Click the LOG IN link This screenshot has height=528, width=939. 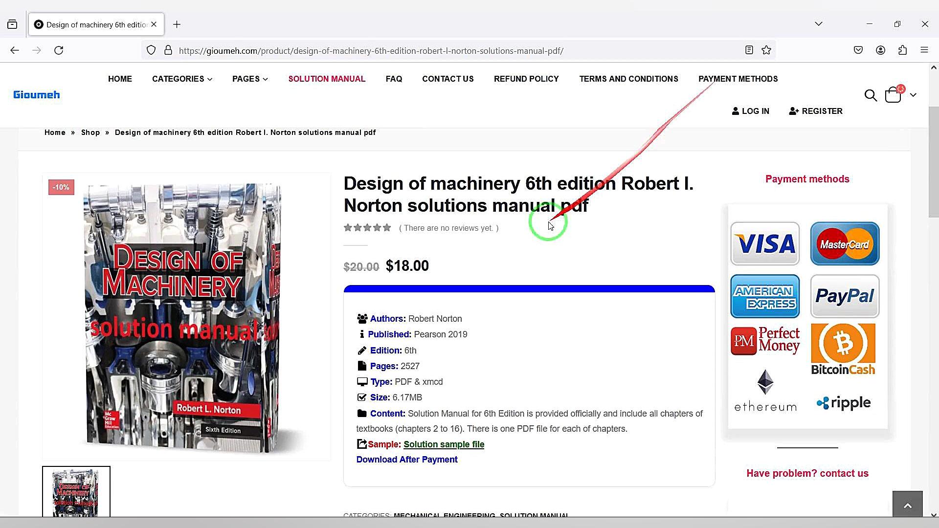click(751, 111)
